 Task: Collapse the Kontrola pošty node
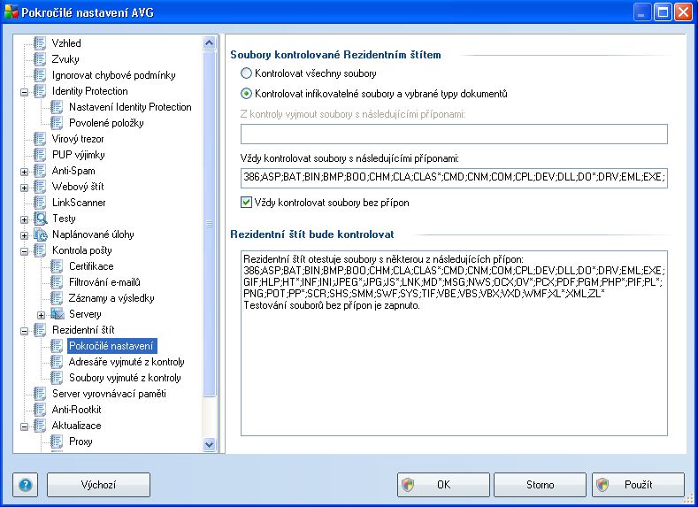coord(24,252)
